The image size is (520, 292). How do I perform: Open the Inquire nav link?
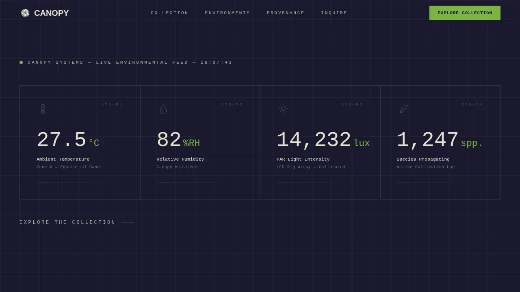334,13
